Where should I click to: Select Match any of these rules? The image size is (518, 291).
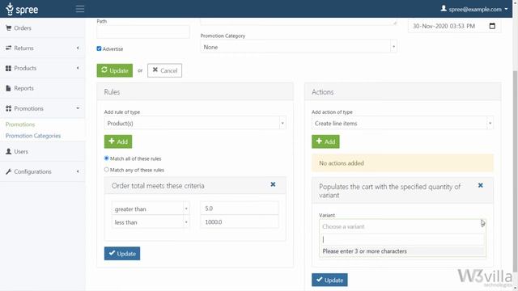106,170
